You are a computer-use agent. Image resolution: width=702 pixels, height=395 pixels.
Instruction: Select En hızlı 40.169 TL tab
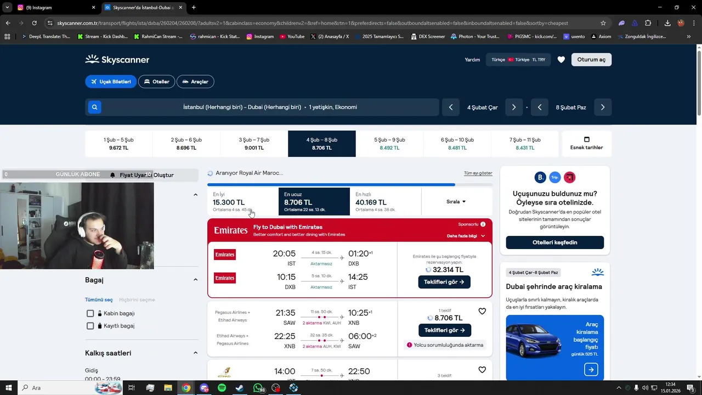click(386, 201)
